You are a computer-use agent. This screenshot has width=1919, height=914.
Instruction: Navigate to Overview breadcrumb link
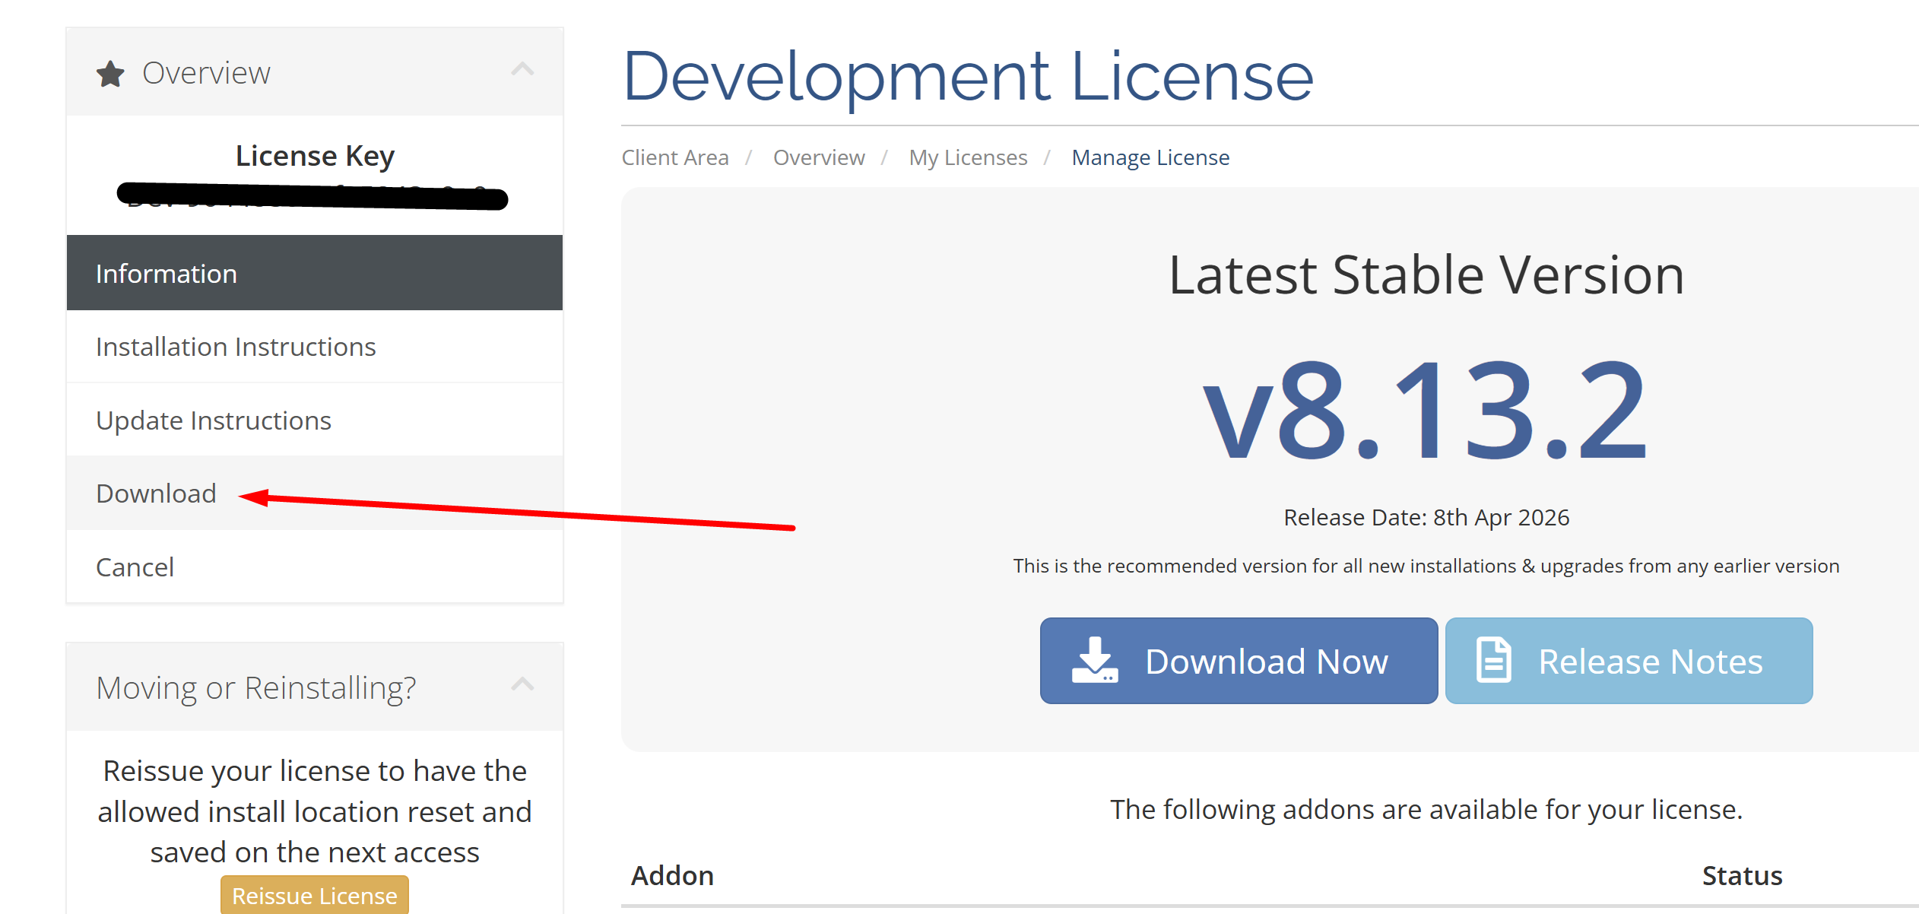tap(818, 157)
